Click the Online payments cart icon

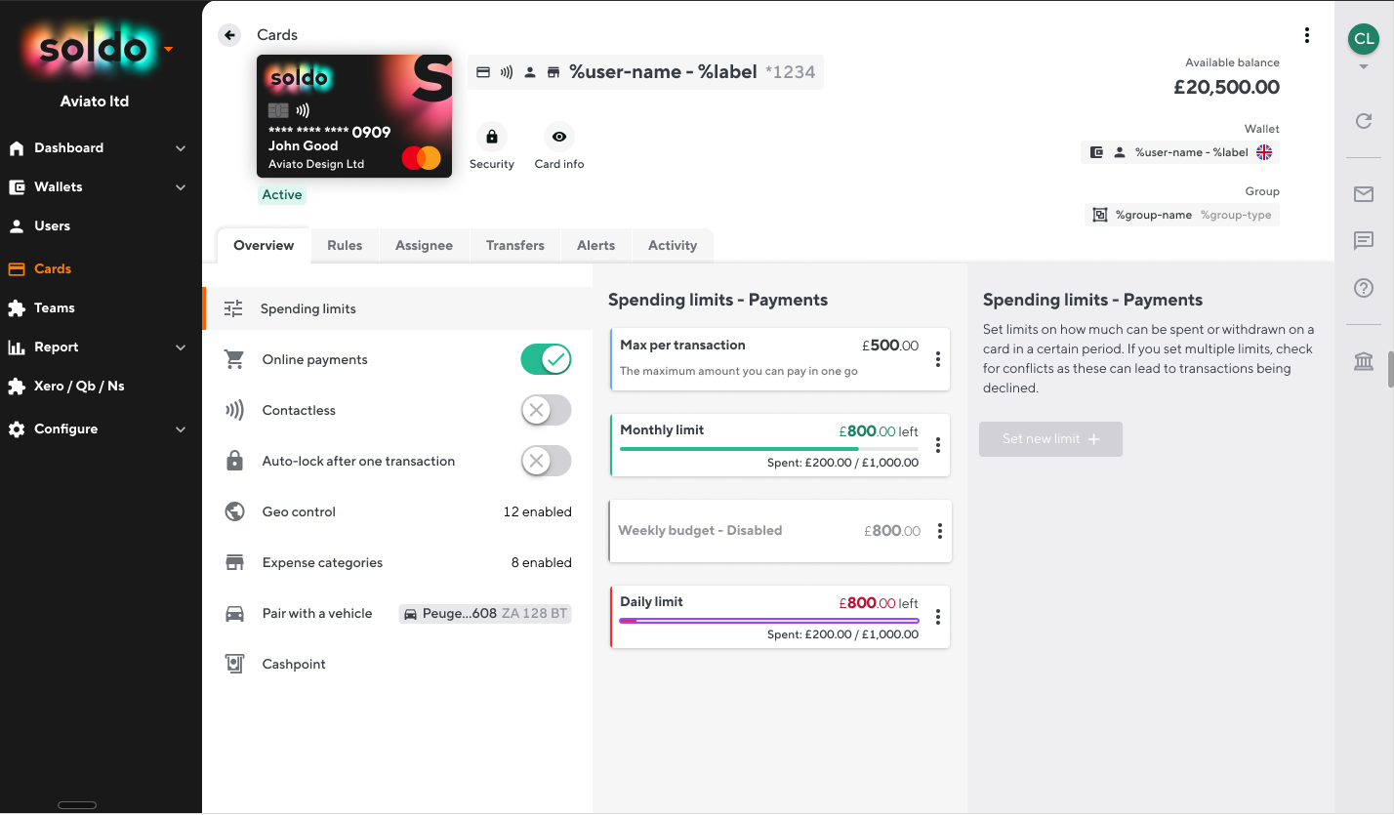(x=234, y=359)
